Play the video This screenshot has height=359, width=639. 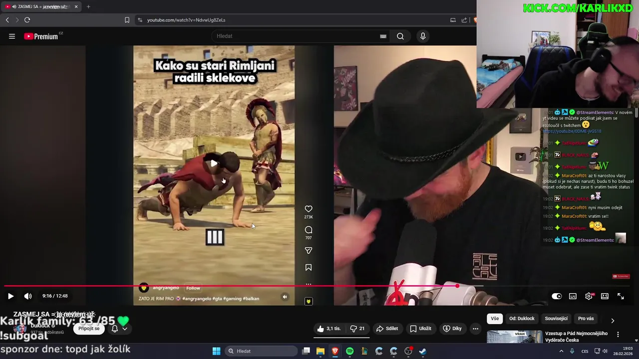point(10,296)
